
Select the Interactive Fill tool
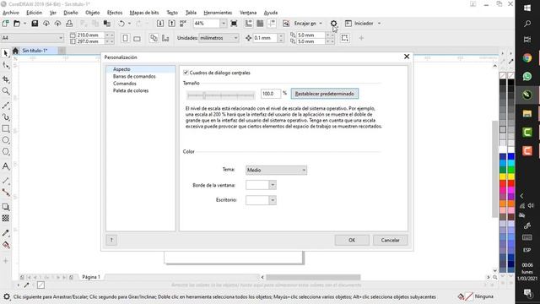(x=6, y=245)
